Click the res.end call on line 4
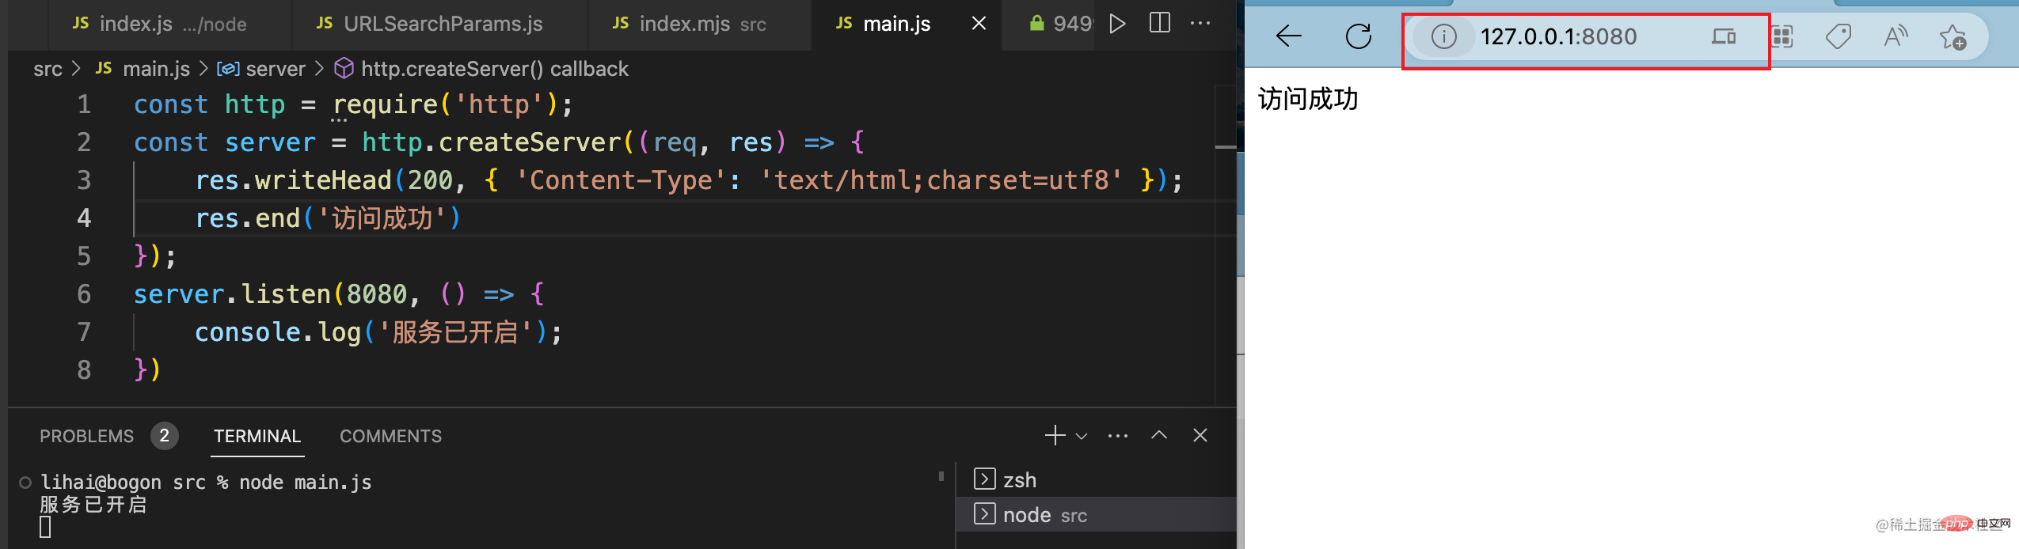Screen dimensions: 2019x549 [x=328, y=218]
